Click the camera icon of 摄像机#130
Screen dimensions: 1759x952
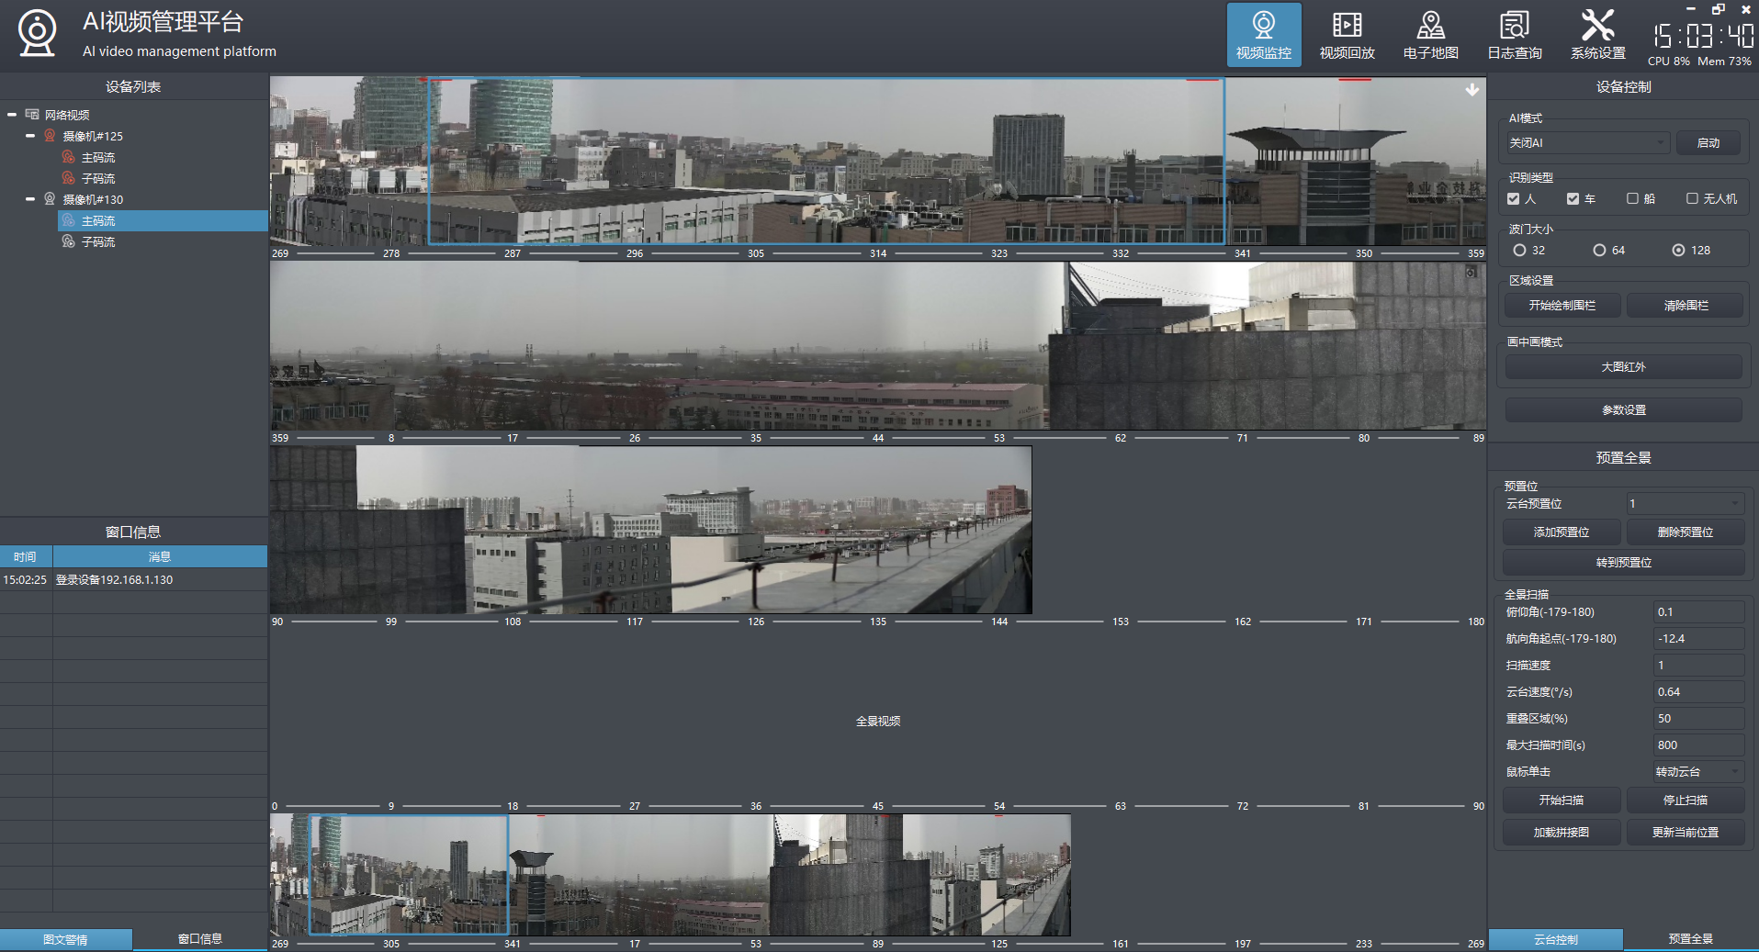[51, 199]
